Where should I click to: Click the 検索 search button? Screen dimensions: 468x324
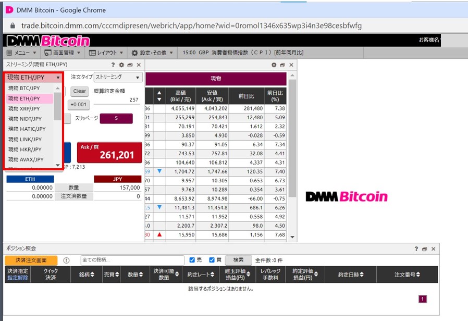[238, 260]
